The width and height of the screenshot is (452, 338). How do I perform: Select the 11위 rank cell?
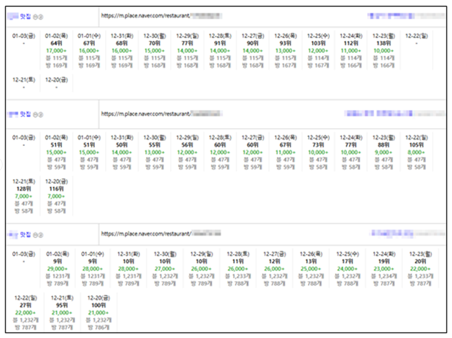(238, 261)
